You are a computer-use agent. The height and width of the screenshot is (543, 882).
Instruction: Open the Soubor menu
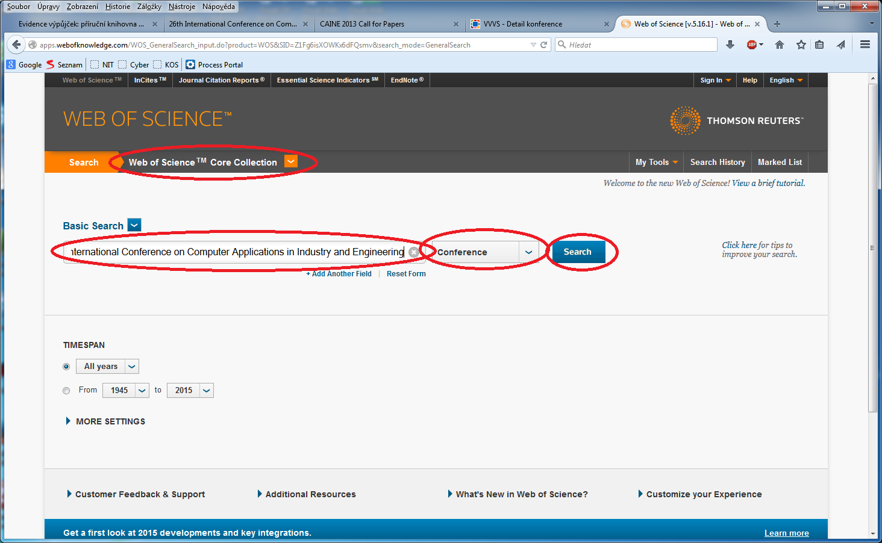coord(19,7)
